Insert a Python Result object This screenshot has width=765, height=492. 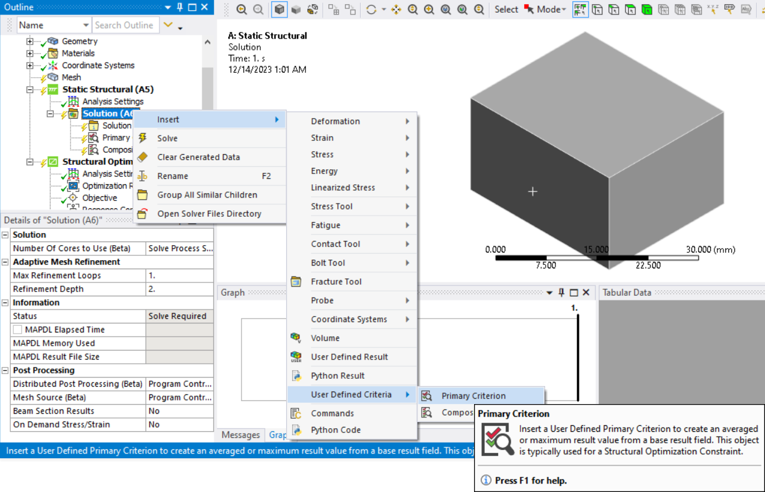point(337,376)
